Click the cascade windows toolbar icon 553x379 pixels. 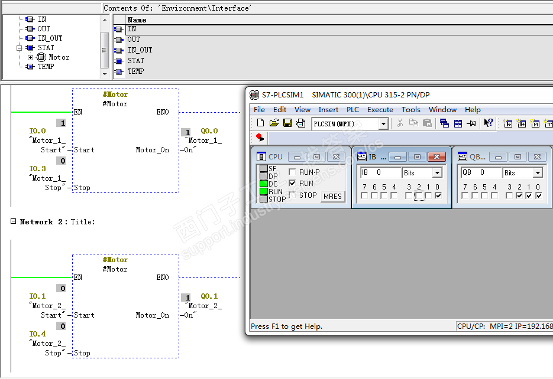click(444, 123)
